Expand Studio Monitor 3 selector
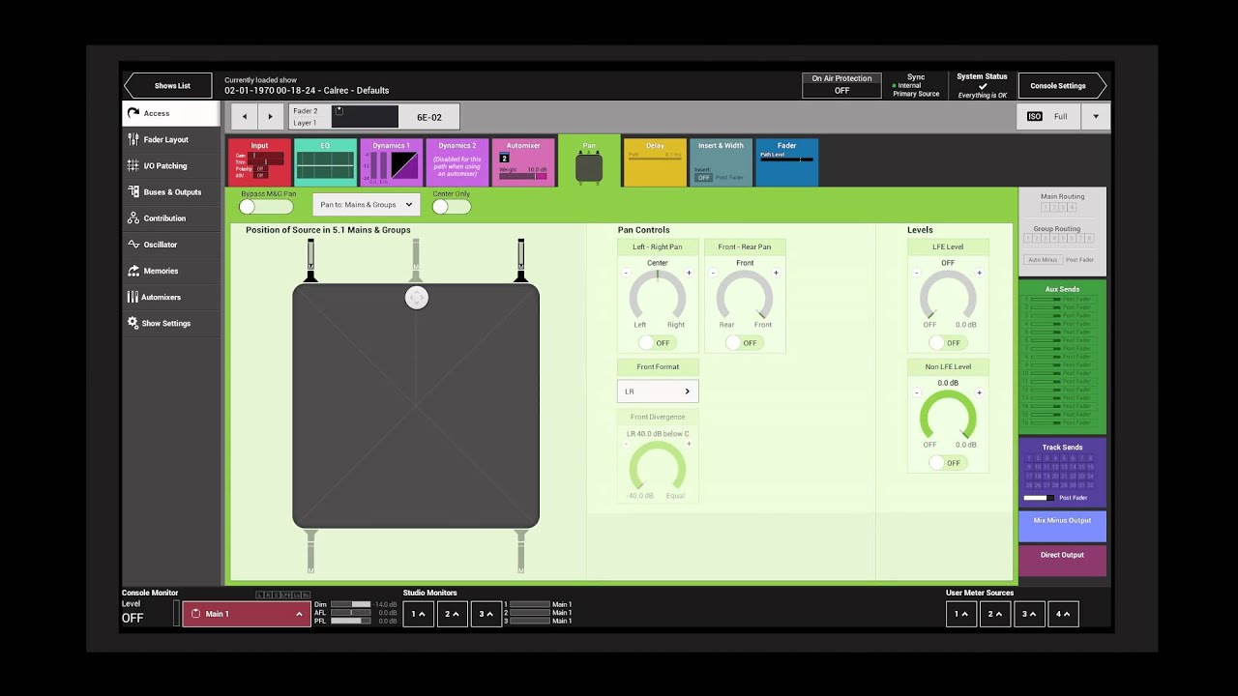Screen dimensions: 1238x696 point(486,614)
